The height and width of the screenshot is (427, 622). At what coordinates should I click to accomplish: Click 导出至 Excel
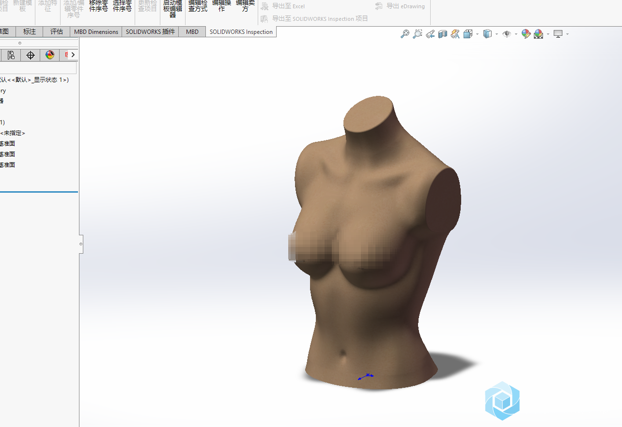tap(283, 6)
